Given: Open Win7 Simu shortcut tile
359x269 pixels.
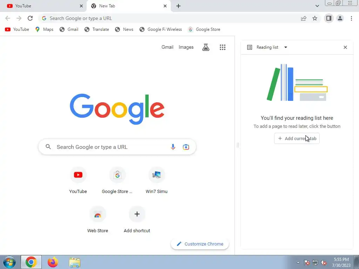Looking at the screenshot, I should click(x=157, y=181).
